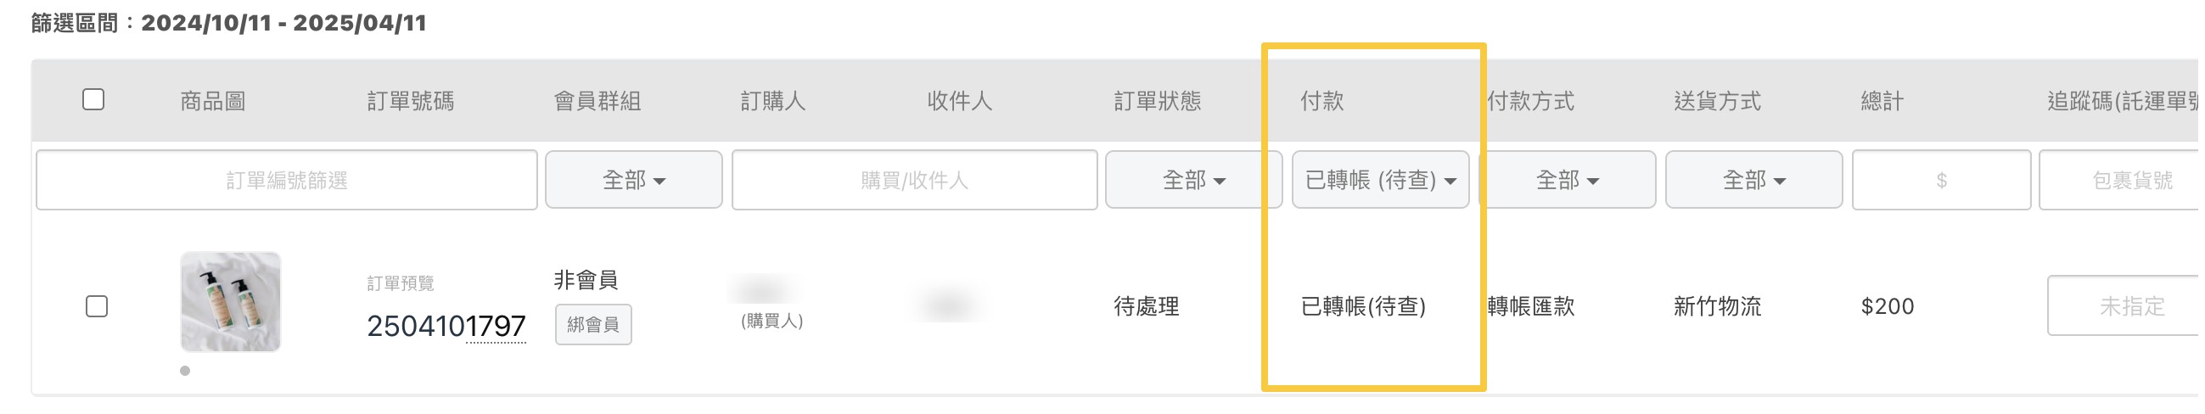Open order number 2504101797
This screenshot has width=2205, height=414.
[446, 326]
